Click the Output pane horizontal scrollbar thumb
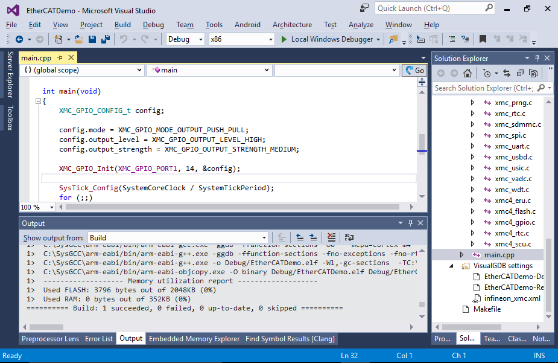This screenshot has height=363, width=558. [x=46, y=327]
